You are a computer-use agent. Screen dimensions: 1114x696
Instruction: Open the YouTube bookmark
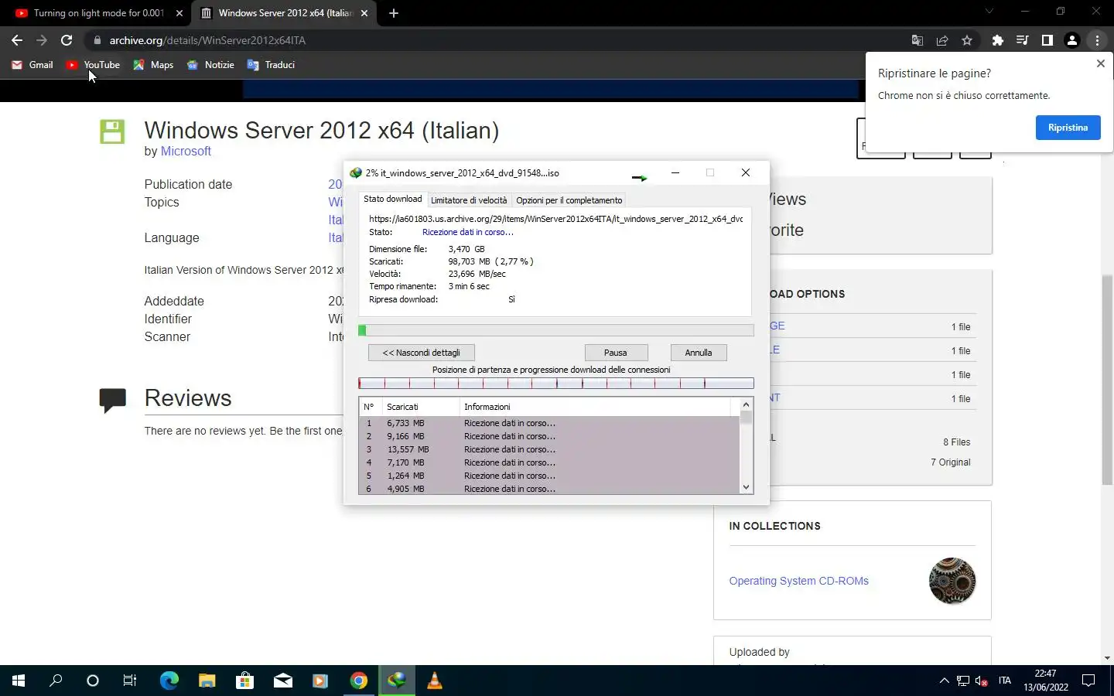pos(94,65)
